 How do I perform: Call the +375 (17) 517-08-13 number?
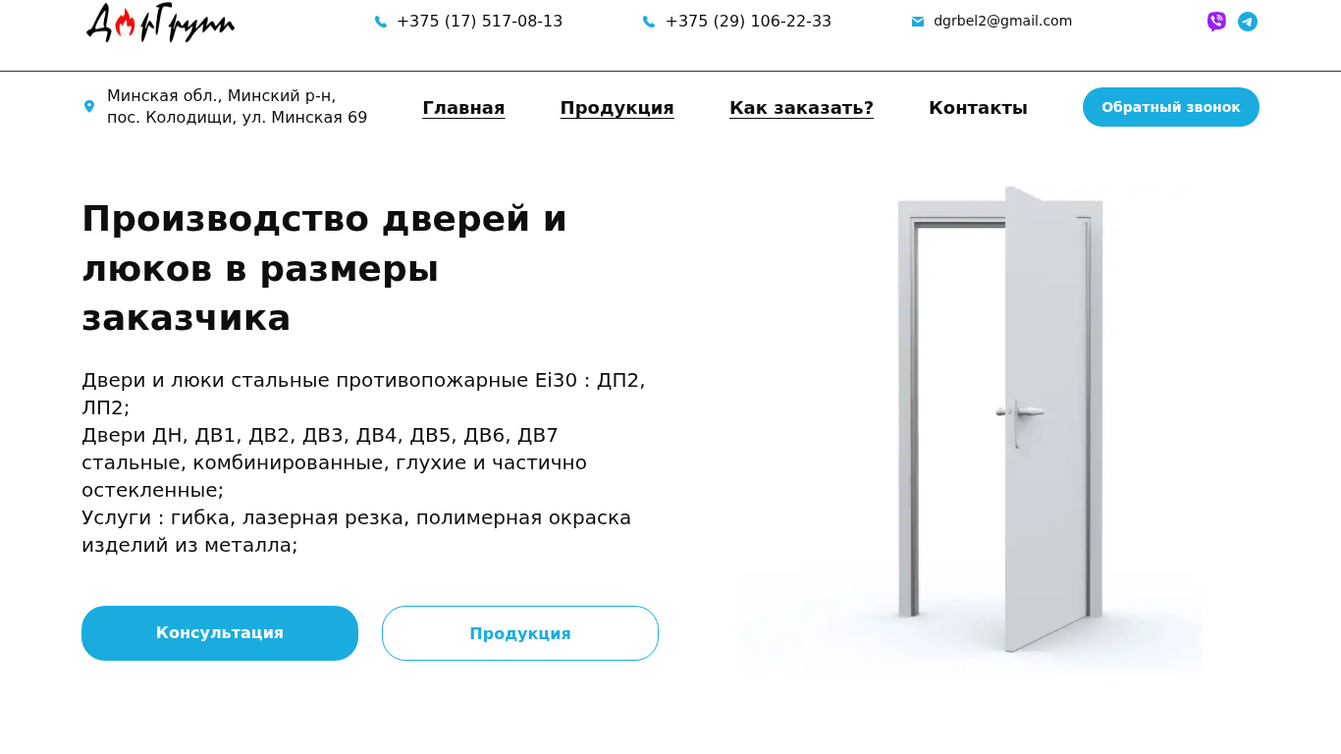click(479, 22)
